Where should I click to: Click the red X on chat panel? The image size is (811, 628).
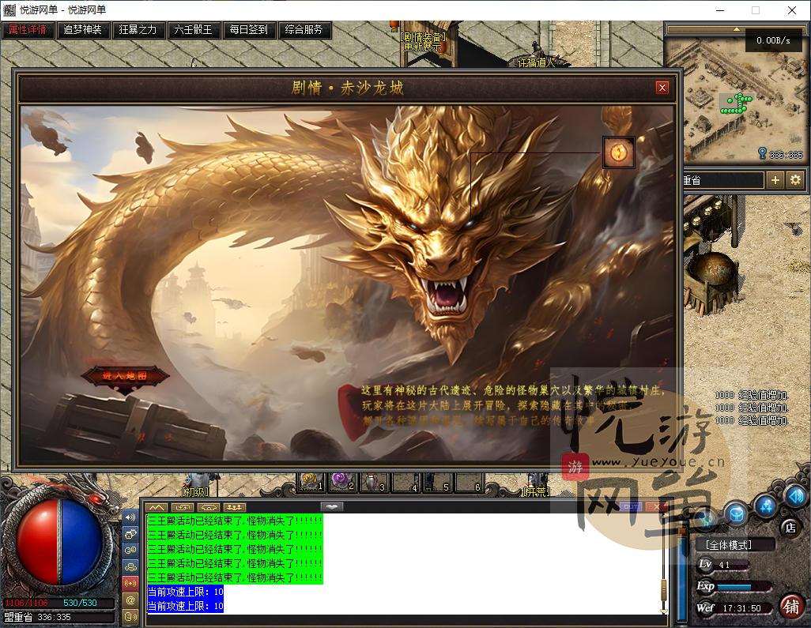pyautogui.click(x=656, y=507)
